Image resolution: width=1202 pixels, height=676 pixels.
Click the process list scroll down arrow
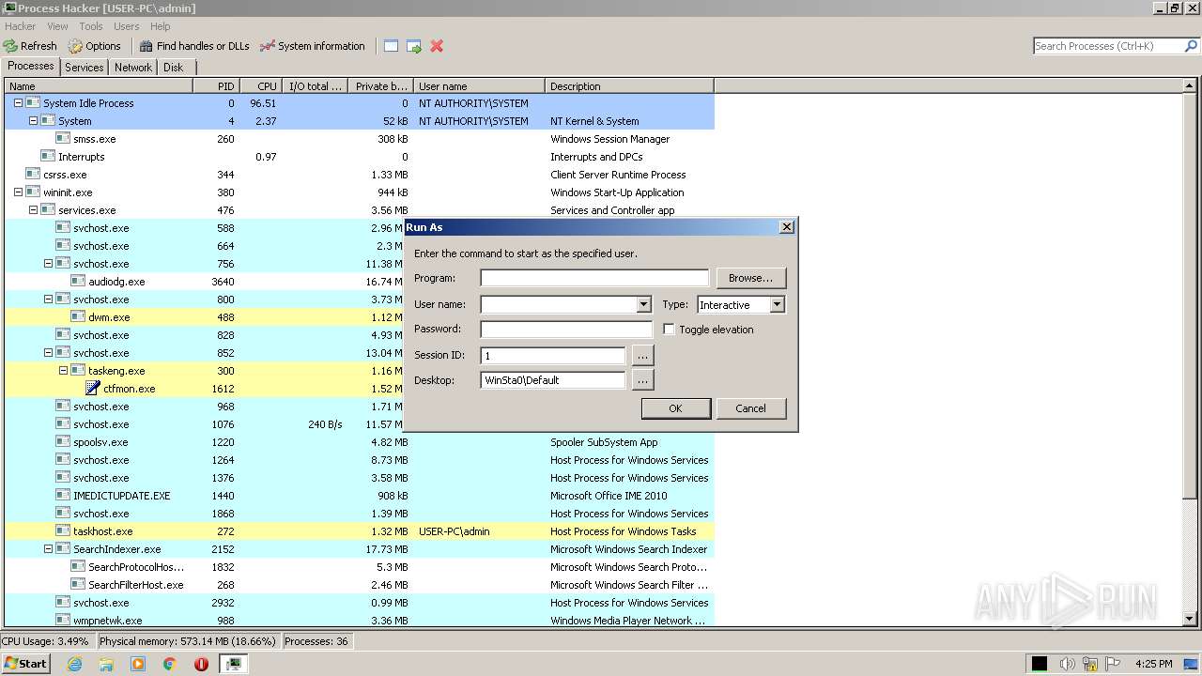point(1190,620)
